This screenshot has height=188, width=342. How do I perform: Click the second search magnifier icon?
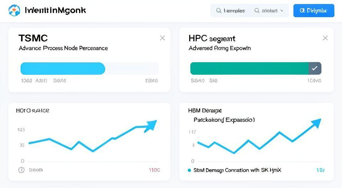(257, 11)
